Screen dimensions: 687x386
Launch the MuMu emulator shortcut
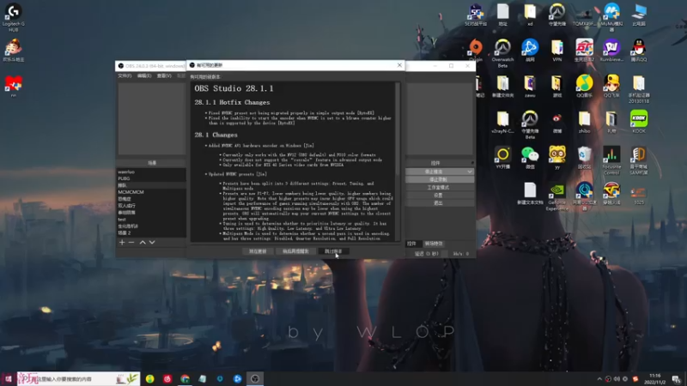click(x=611, y=17)
